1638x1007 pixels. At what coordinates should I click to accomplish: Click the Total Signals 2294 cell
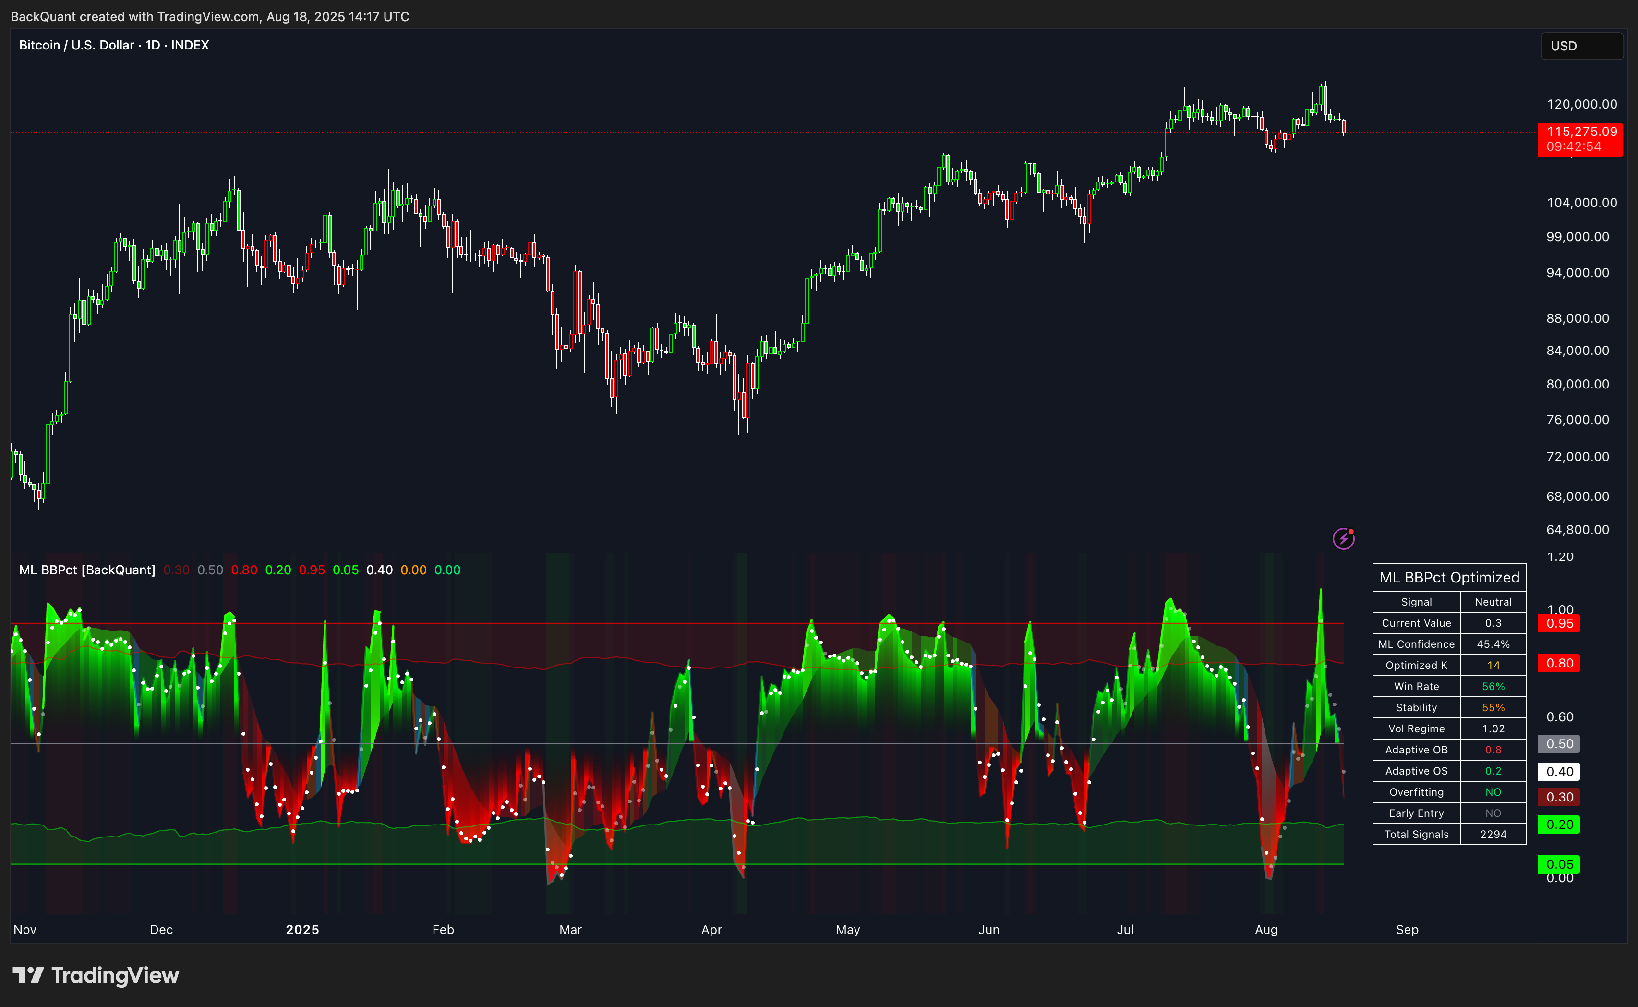pyautogui.click(x=1493, y=835)
